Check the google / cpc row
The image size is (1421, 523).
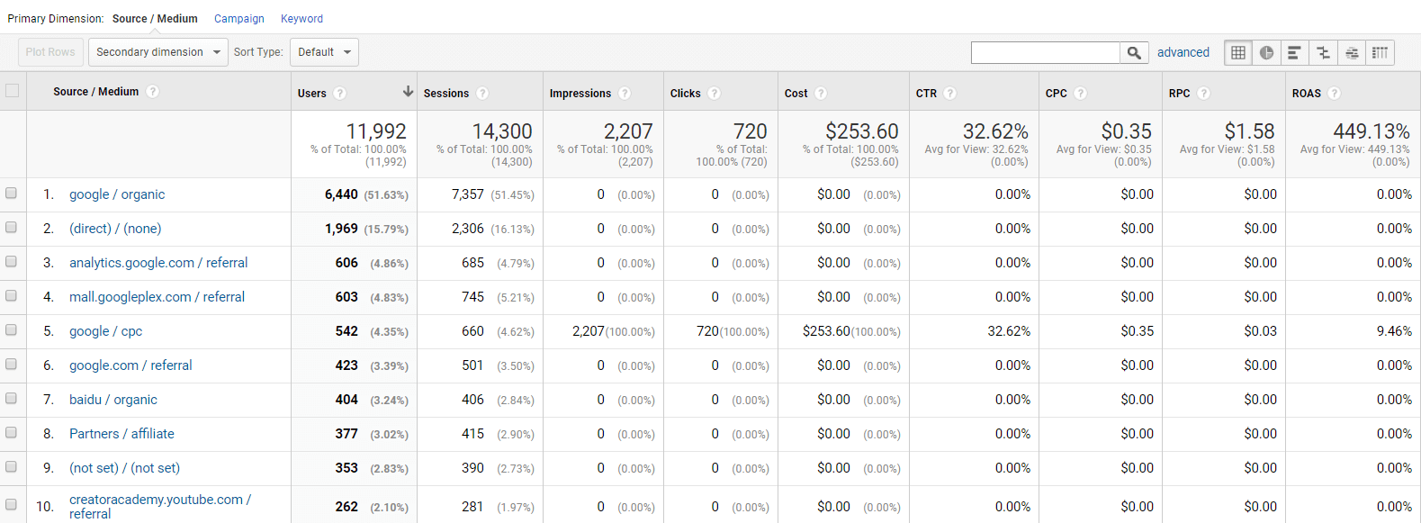point(11,329)
